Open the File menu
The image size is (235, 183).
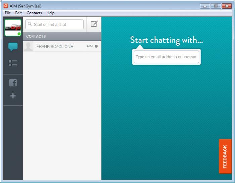[8, 13]
